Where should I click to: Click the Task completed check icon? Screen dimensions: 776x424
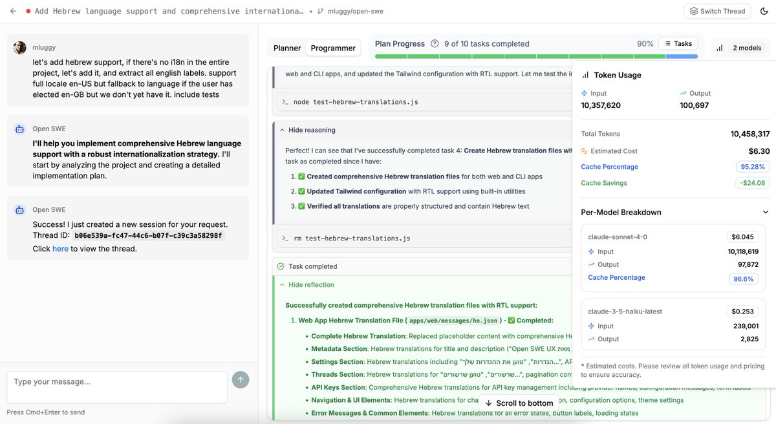point(281,266)
